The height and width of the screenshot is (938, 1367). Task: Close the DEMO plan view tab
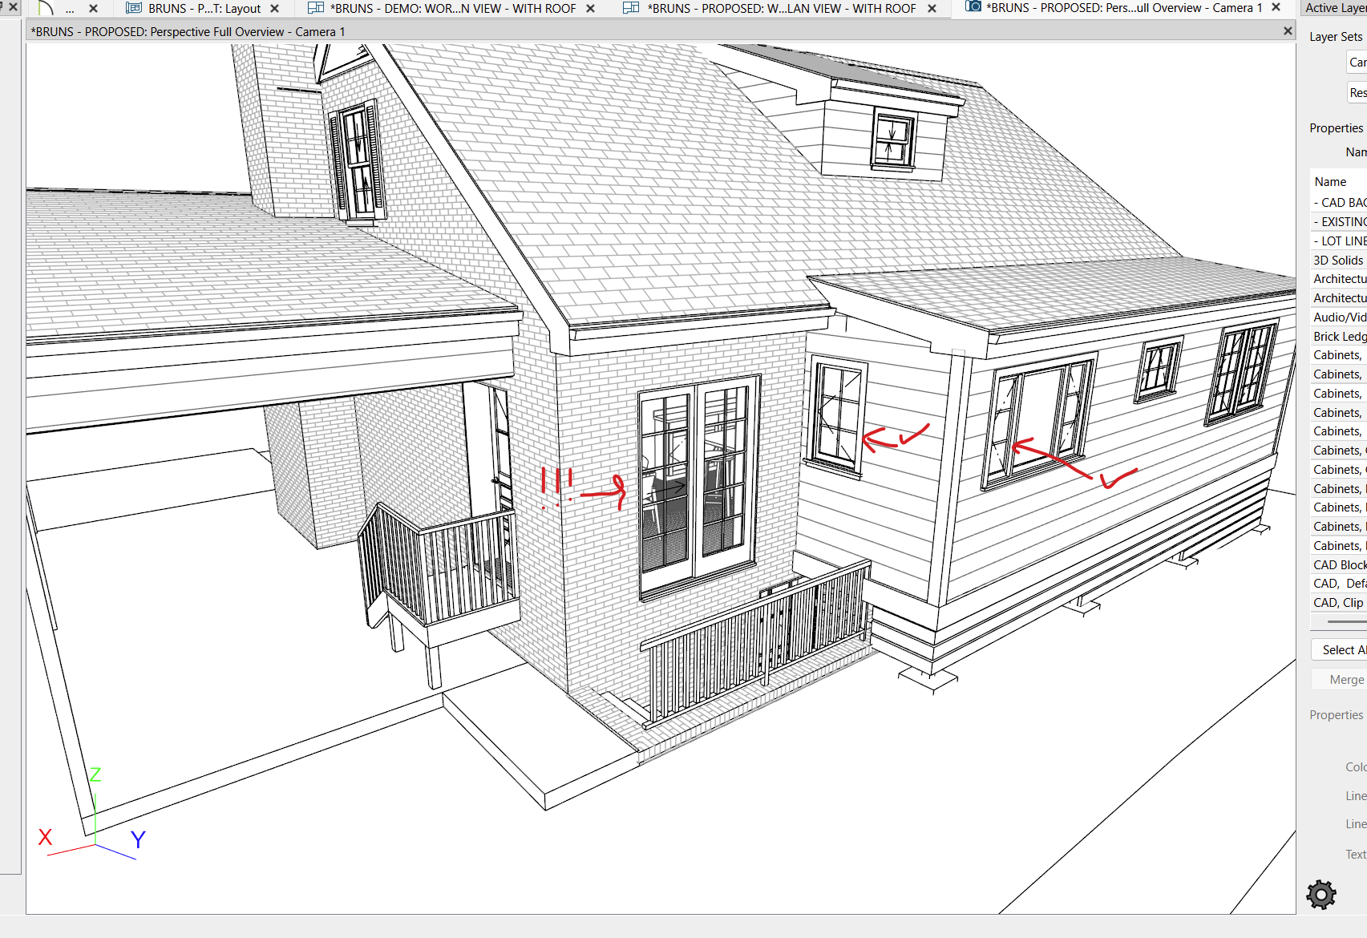pyautogui.click(x=591, y=8)
